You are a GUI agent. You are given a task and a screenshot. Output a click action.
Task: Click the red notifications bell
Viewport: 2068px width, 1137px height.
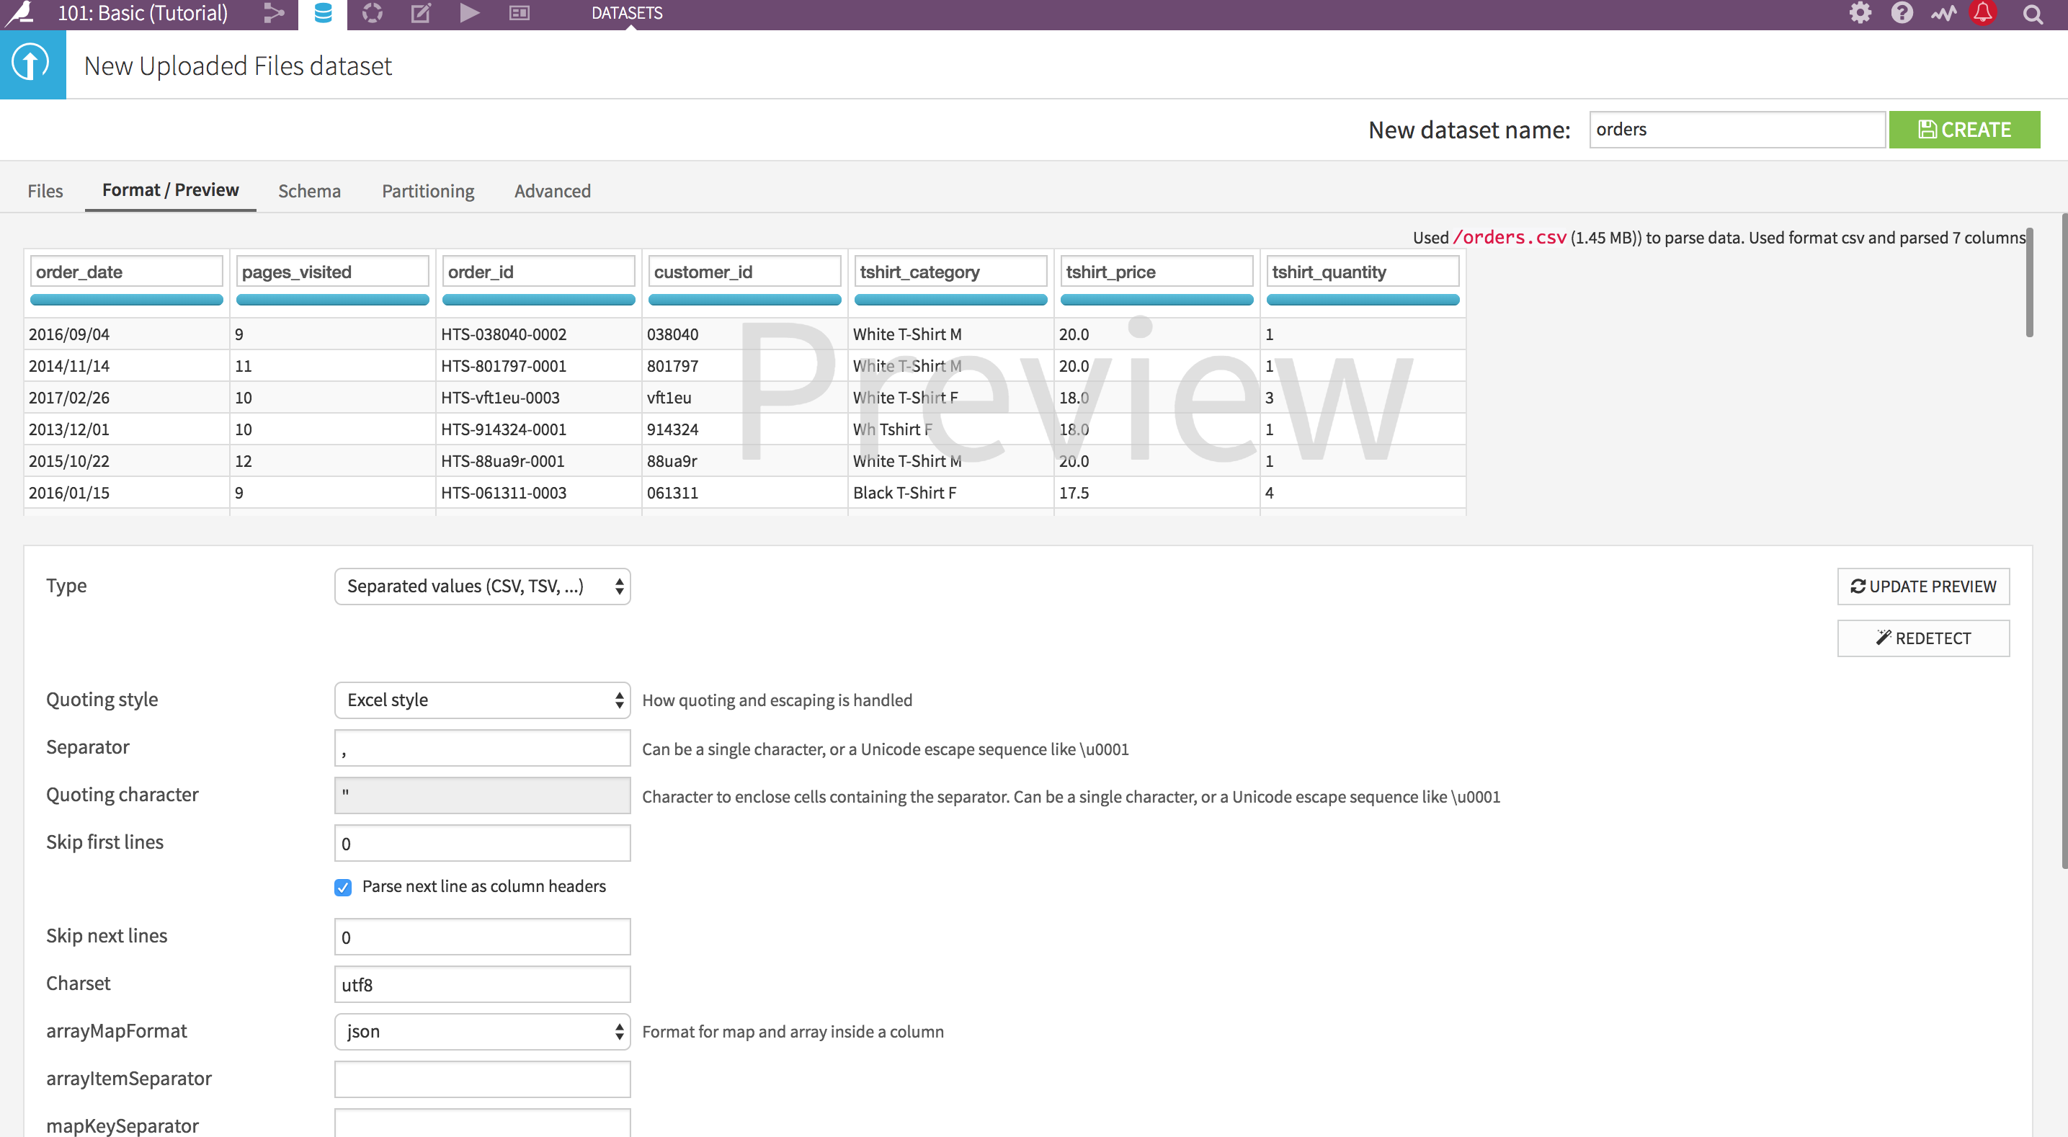tap(1983, 13)
